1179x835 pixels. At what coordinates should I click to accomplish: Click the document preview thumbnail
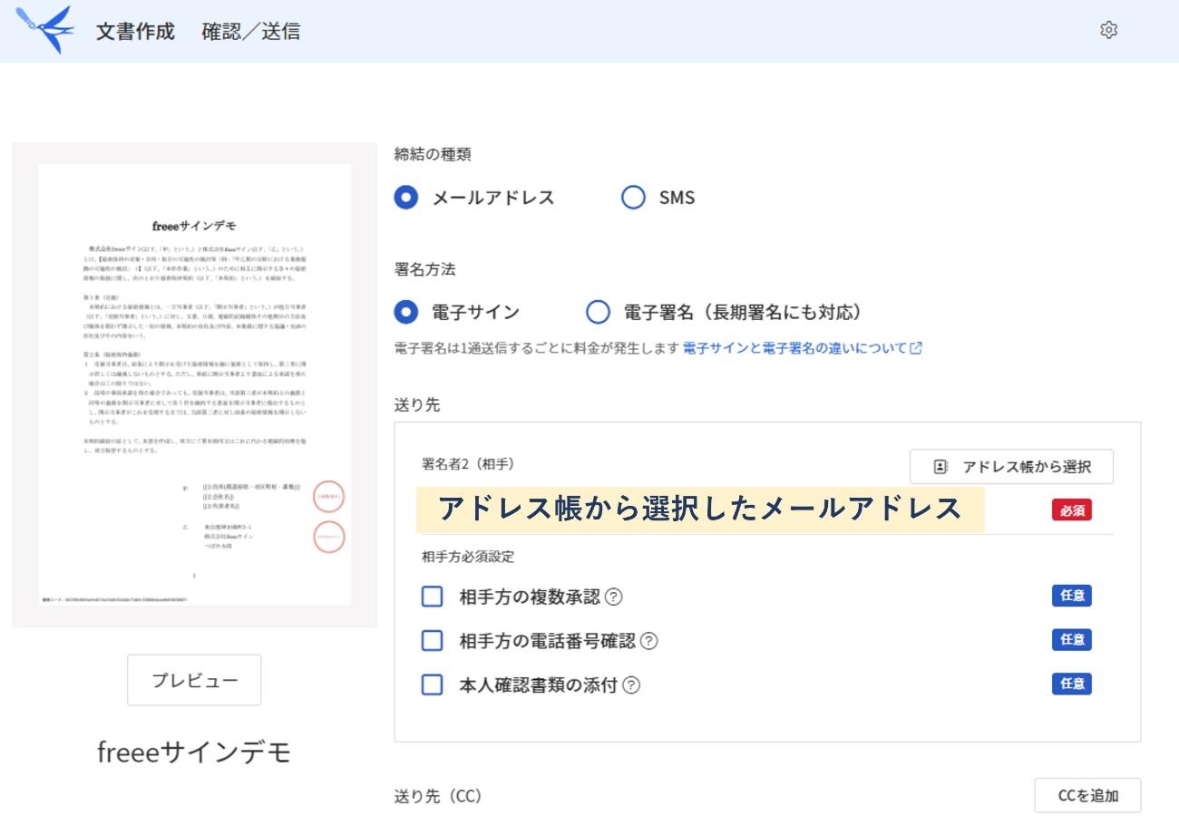tap(194, 384)
